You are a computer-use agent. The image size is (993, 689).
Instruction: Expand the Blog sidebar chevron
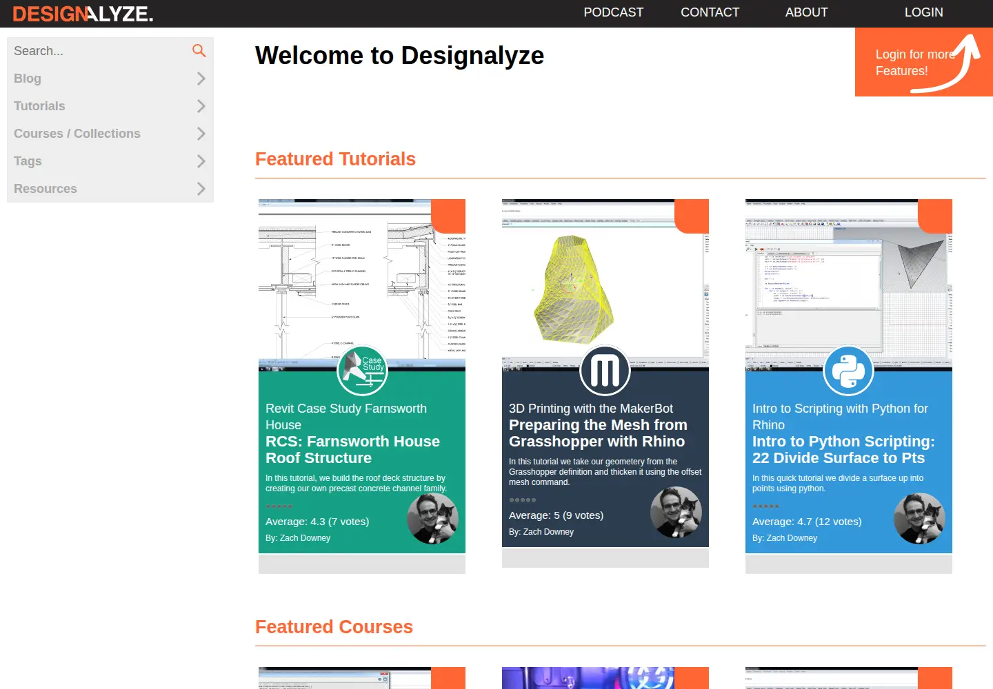point(201,79)
